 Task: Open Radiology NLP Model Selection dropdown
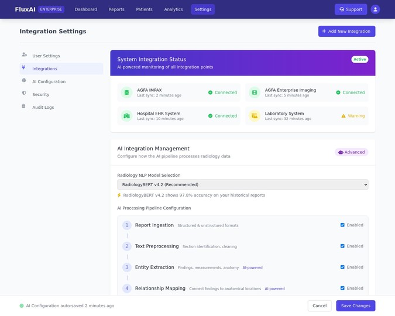coord(243,185)
